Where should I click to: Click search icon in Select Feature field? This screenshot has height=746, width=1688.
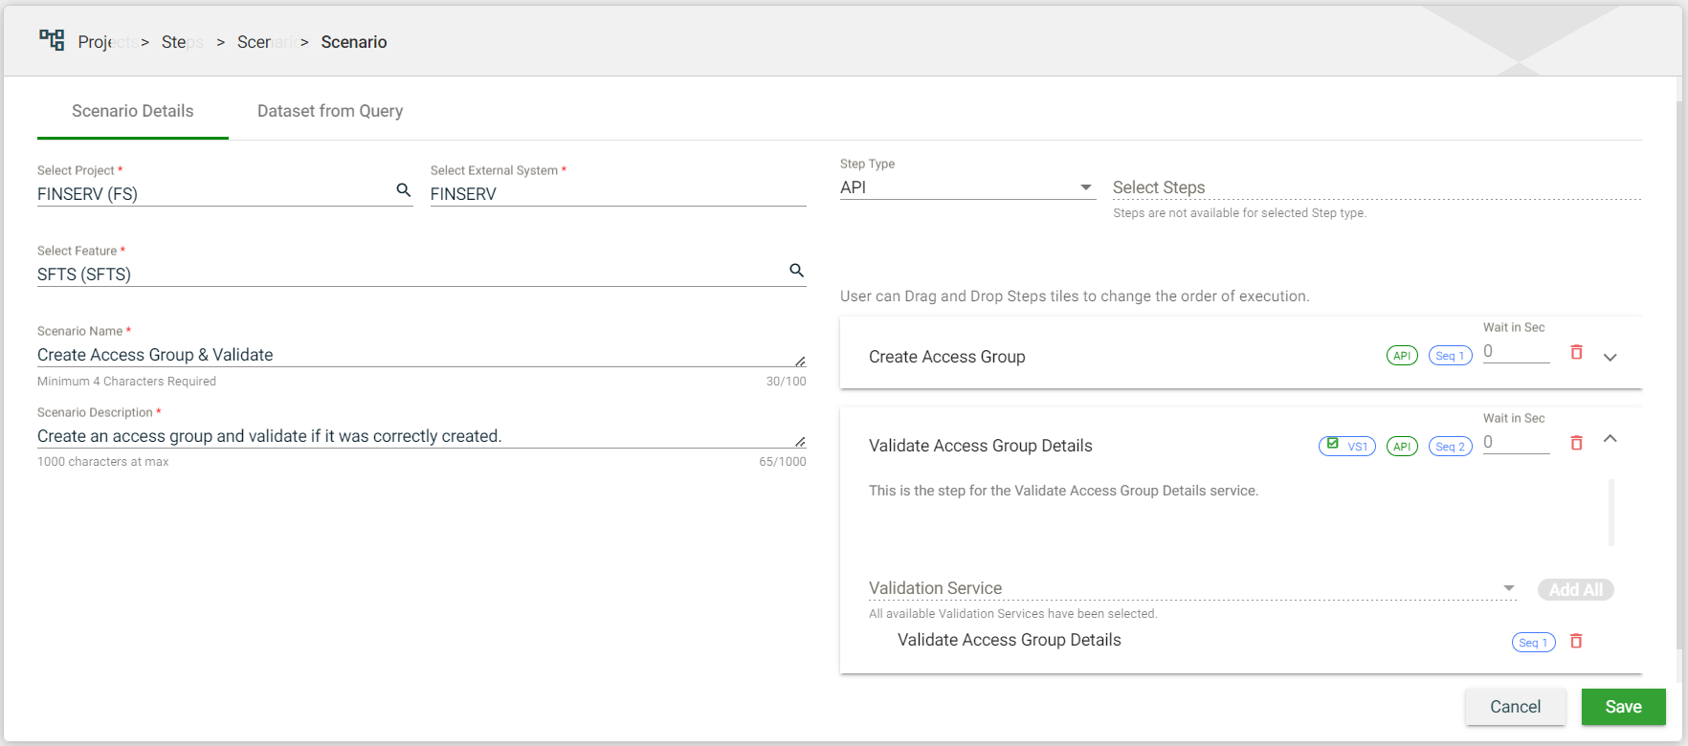[796, 271]
